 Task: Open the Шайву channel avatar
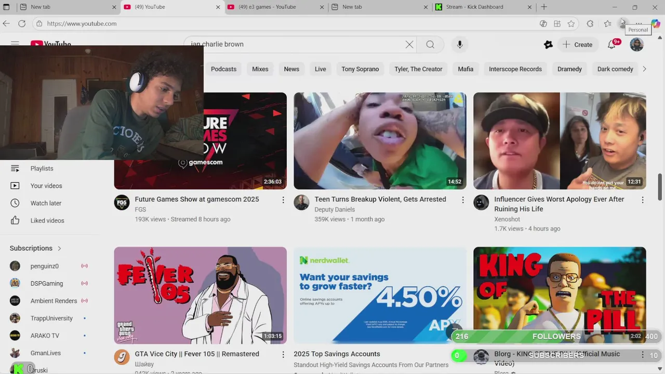click(122, 357)
